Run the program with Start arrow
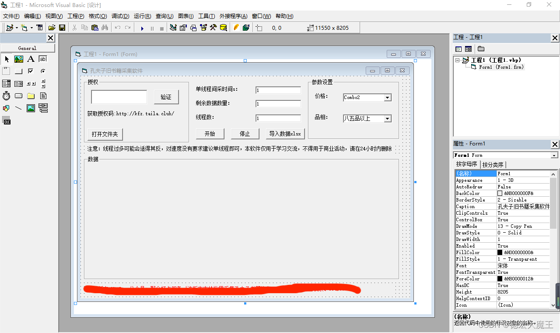Screen dimensions: 560x333 (142, 28)
